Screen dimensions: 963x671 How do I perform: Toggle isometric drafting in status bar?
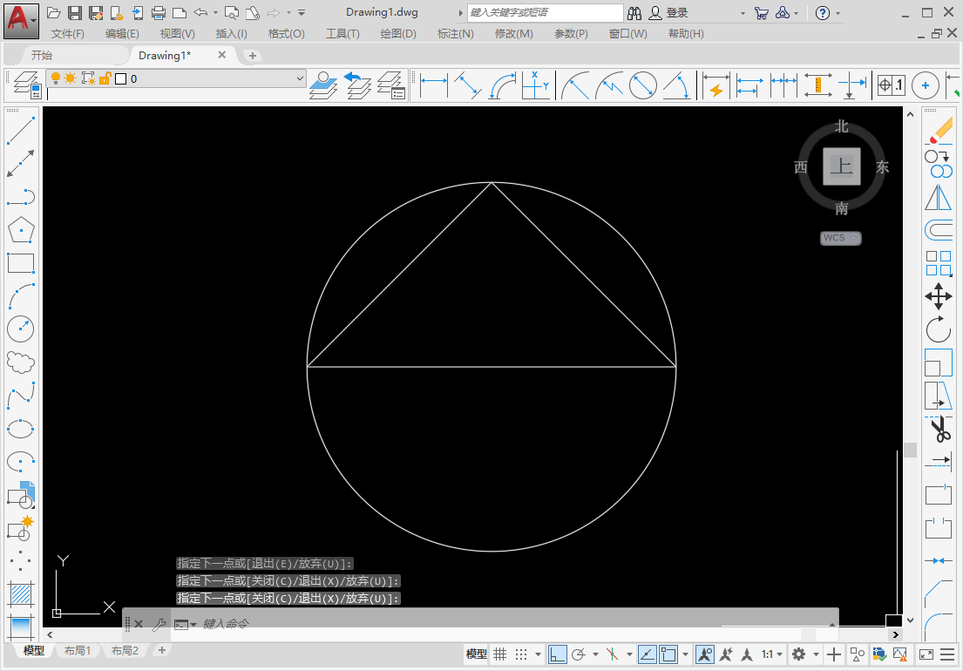pyautogui.click(x=613, y=654)
